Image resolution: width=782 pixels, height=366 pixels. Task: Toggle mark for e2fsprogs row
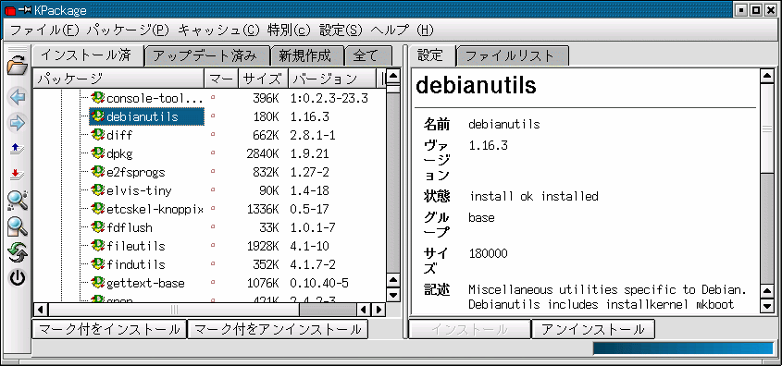pyautogui.click(x=213, y=171)
